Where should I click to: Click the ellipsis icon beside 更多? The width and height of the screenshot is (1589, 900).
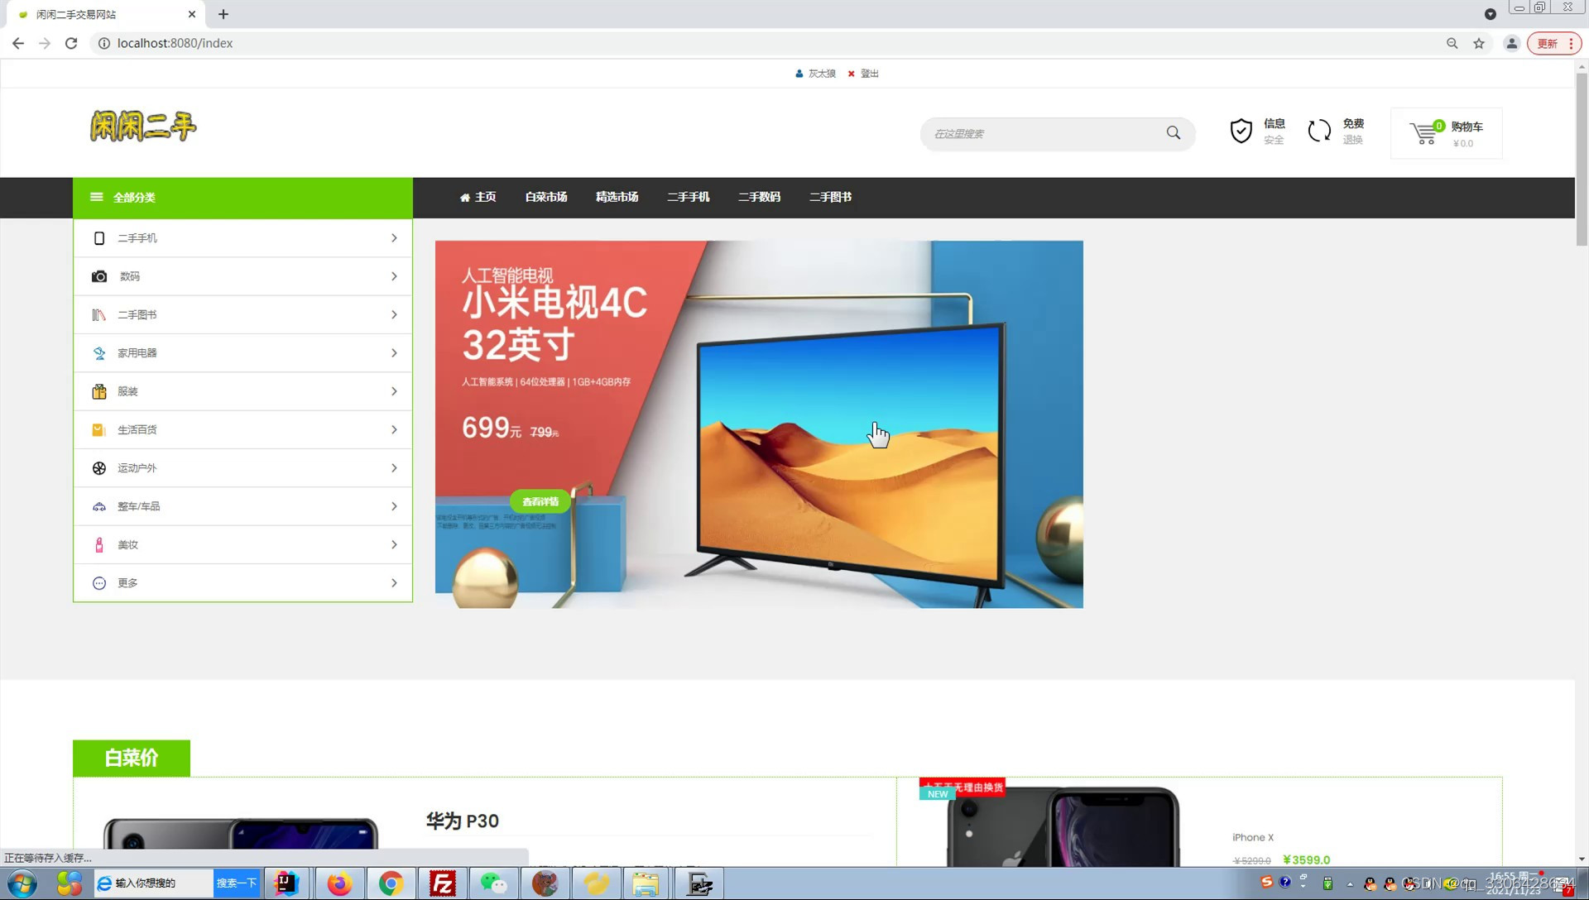coord(99,583)
